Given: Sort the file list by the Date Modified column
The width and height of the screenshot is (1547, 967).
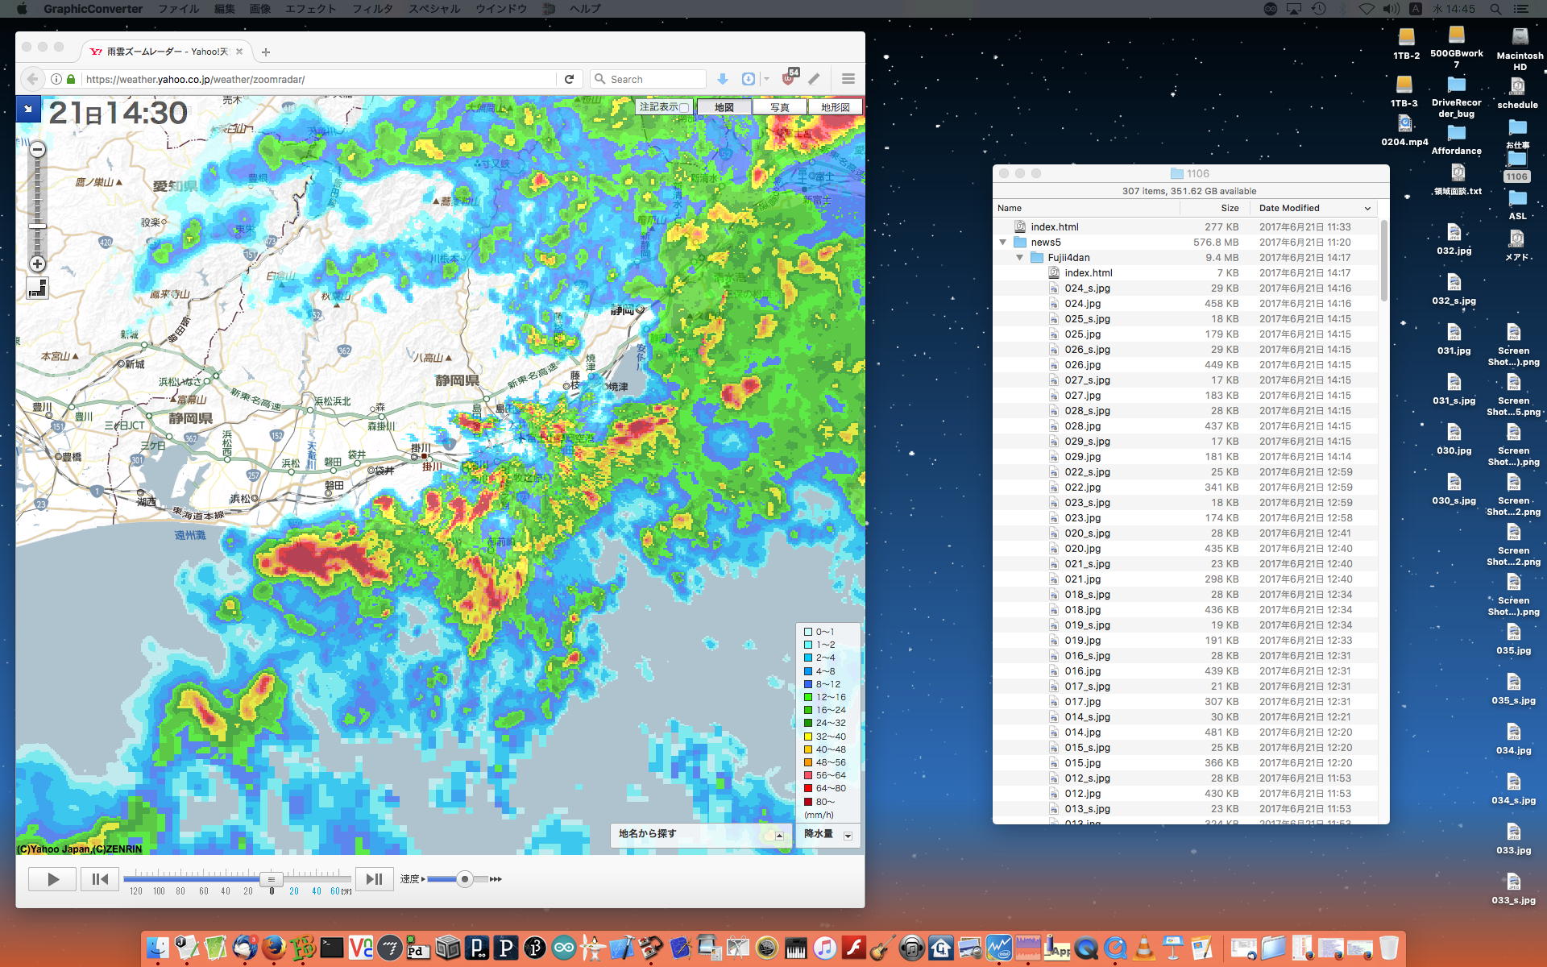Looking at the screenshot, I should pos(1289,208).
